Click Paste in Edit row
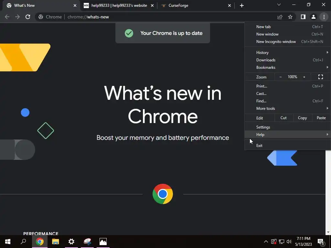The width and height of the screenshot is (331, 248). click(x=321, y=118)
